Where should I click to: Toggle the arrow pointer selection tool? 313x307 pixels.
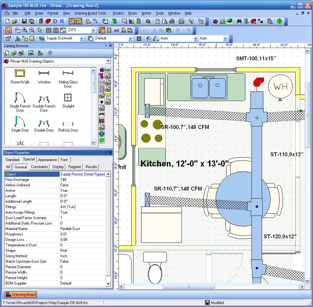(8, 30)
